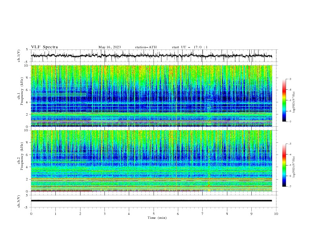Click the "6" kHz tick on ch.2 frequency axis

[x=27, y=155]
